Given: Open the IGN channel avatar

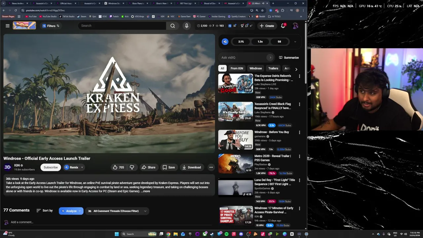Looking at the screenshot, I should 7,167.
